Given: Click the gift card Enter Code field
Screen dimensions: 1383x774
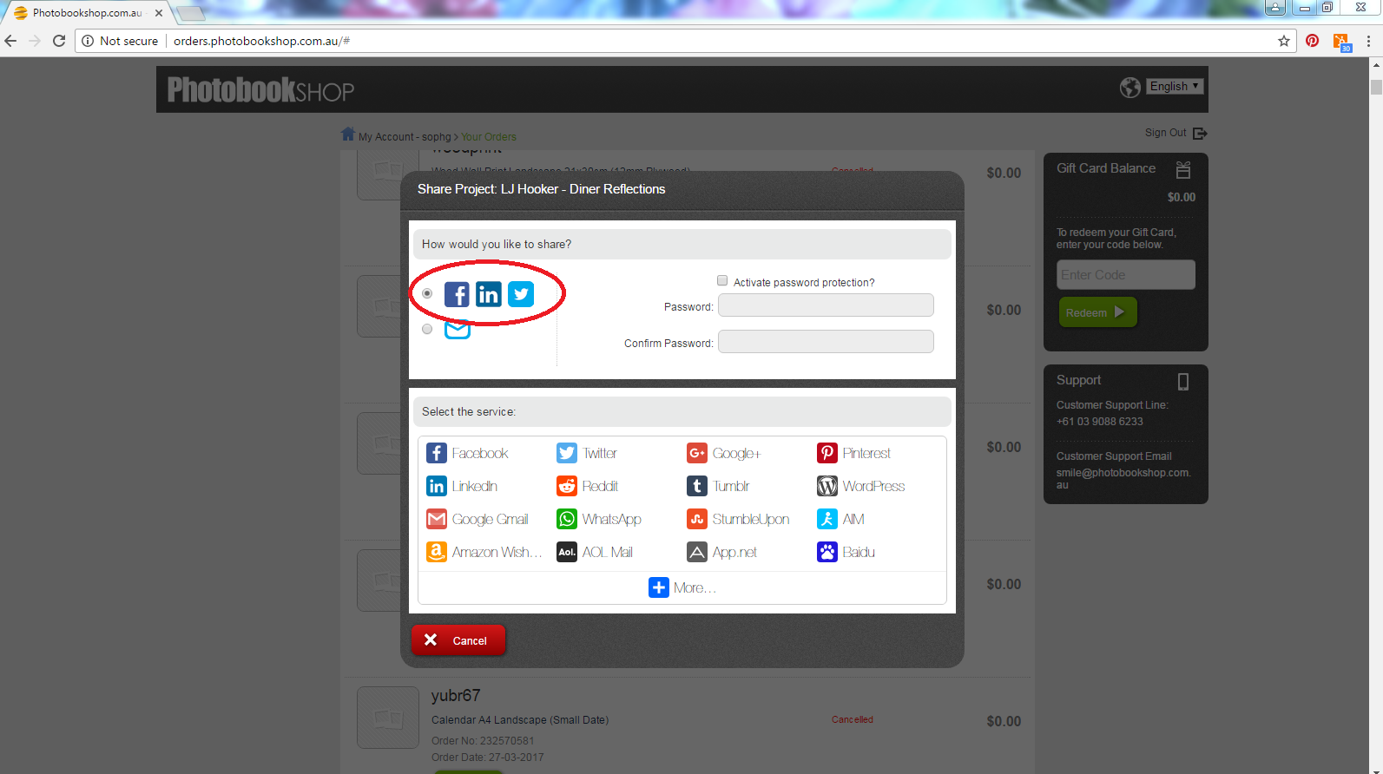Looking at the screenshot, I should click(1126, 275).
